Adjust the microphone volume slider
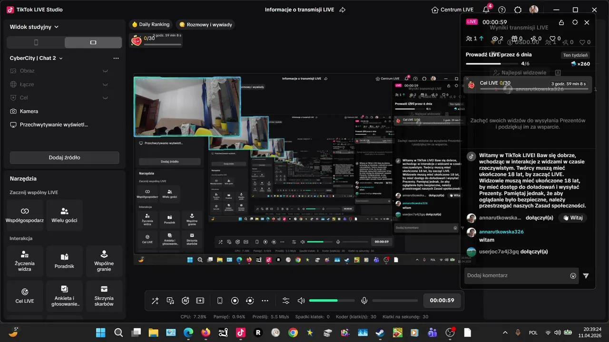The width and height of the screenshot is (609, 342). tap(395, 301)
